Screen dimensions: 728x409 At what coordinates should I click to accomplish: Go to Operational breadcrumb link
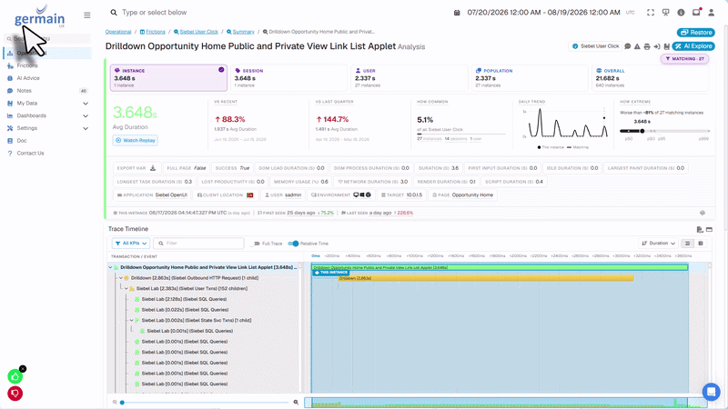pyautogui.click(x=118, y=32)
